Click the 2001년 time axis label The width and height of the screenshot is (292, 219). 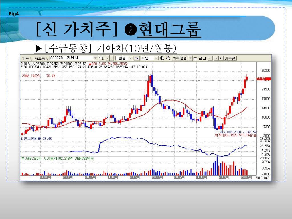[x=46, y=177]
